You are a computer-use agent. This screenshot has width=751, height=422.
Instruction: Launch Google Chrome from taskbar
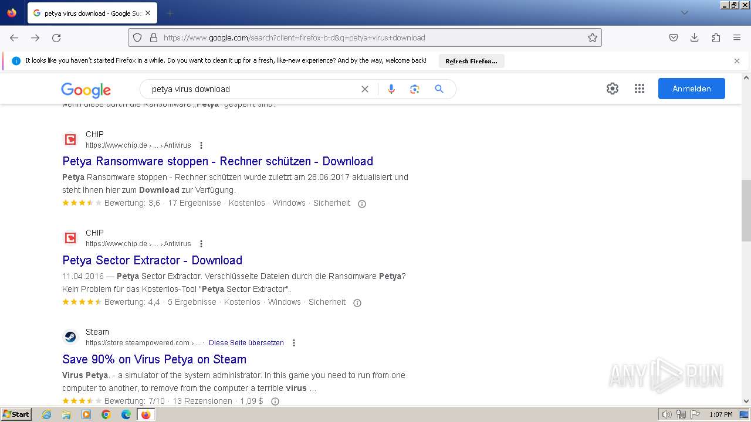(x=106, y=414)
